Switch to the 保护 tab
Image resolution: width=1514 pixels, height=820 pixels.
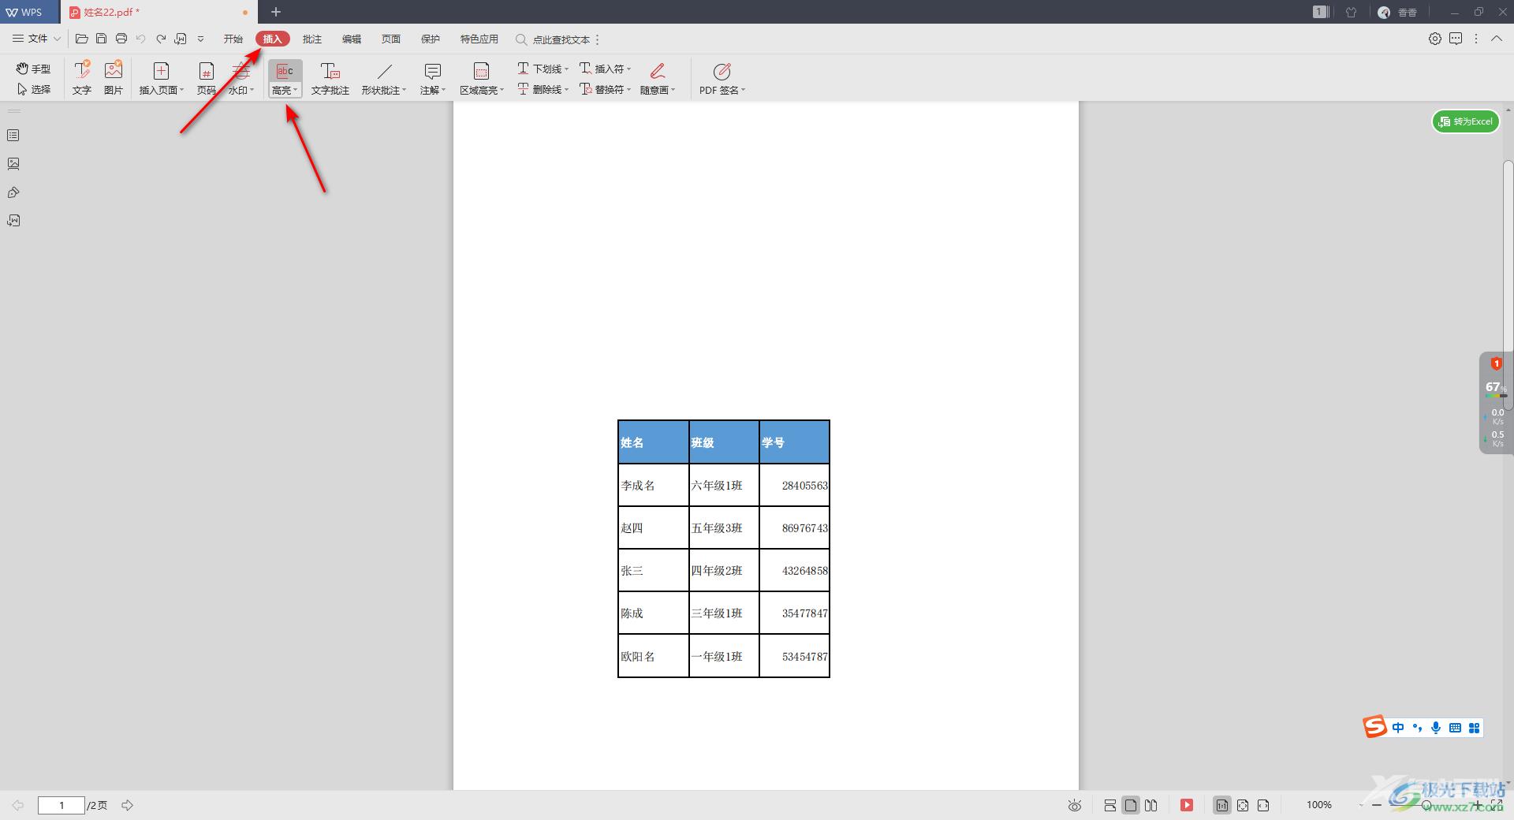point(431,39)
